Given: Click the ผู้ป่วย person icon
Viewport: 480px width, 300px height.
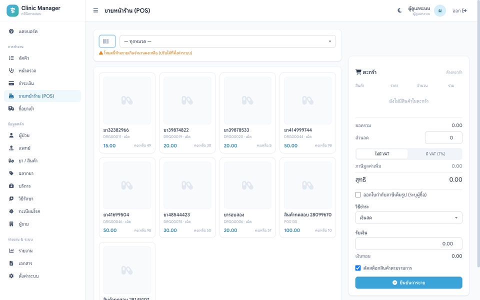Looking at the screenshot, I should click(x=11, y=135).
